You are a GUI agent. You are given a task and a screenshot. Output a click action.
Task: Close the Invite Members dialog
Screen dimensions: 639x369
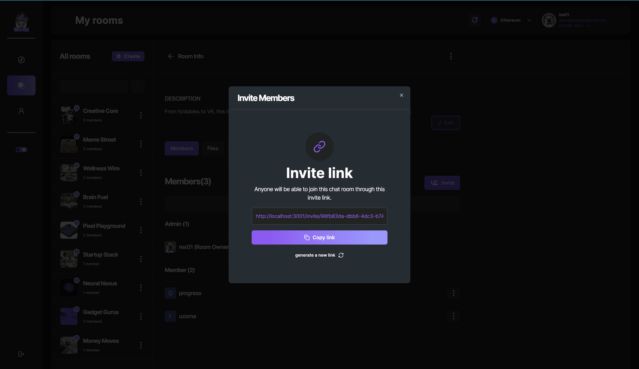[402, 95]
